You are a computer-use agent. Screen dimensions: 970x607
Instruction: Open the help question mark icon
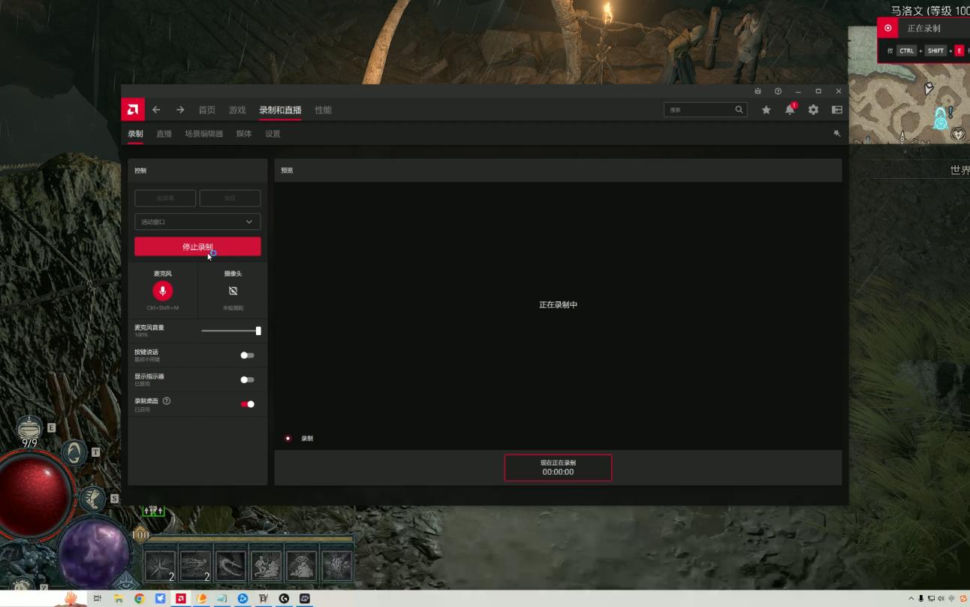click(778, 91)
